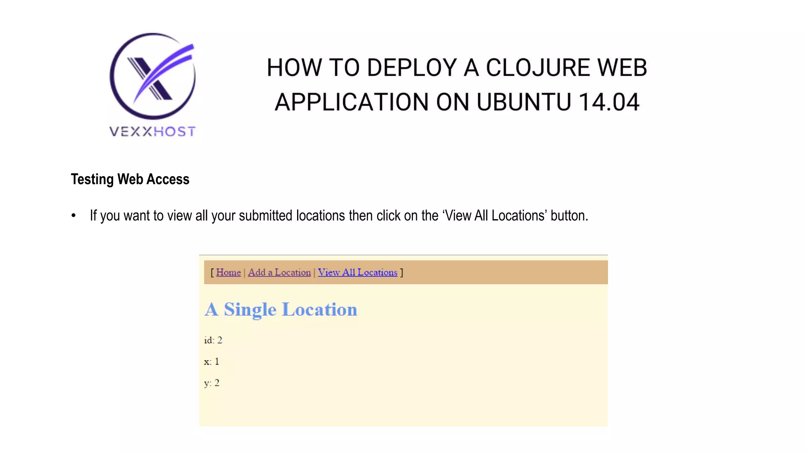Viewport: 807px width, 454px height.
Task: Click the Add a Location link
Action: [279, 272]
